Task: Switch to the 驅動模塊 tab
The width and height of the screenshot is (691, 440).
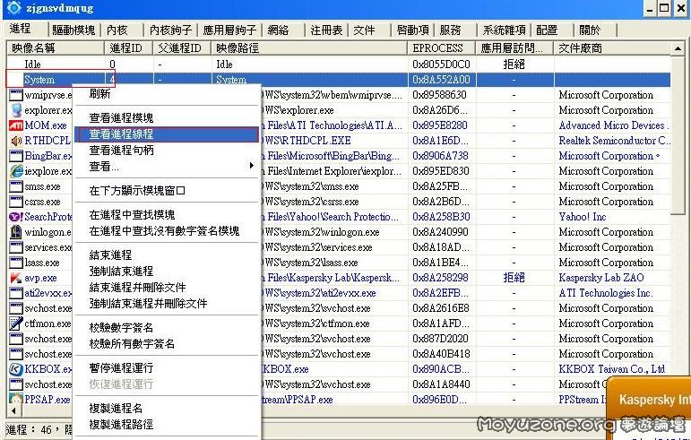Action: pyautogui.click(x=73, y=30)
